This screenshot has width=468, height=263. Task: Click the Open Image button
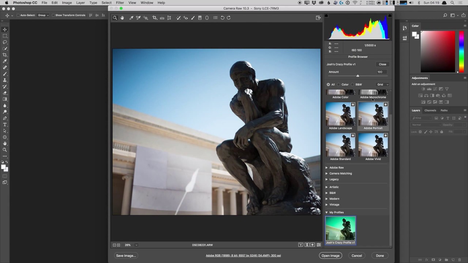point(331,256)
